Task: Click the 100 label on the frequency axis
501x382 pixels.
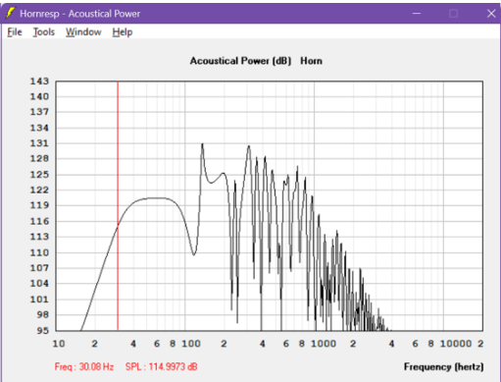Action: [x=191, y=344]
